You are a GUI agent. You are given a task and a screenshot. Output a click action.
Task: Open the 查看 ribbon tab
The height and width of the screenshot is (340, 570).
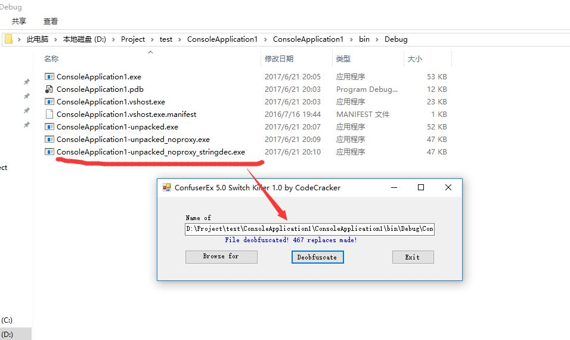tap(51, 21)
